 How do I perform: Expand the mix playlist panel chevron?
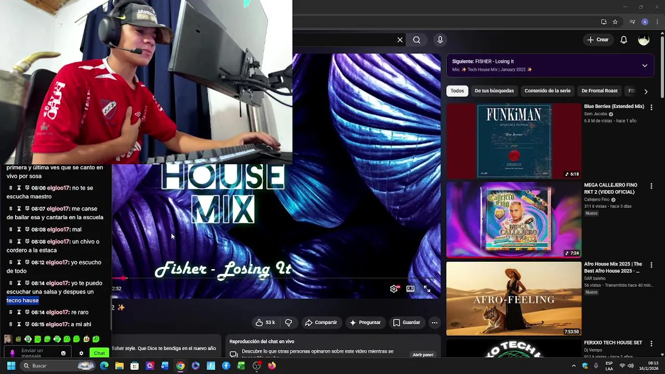645,65
